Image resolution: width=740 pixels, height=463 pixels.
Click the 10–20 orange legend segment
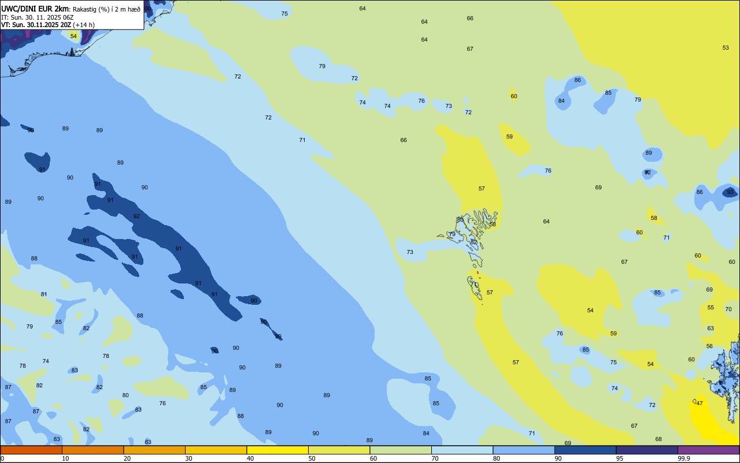(x=92, y=450)
